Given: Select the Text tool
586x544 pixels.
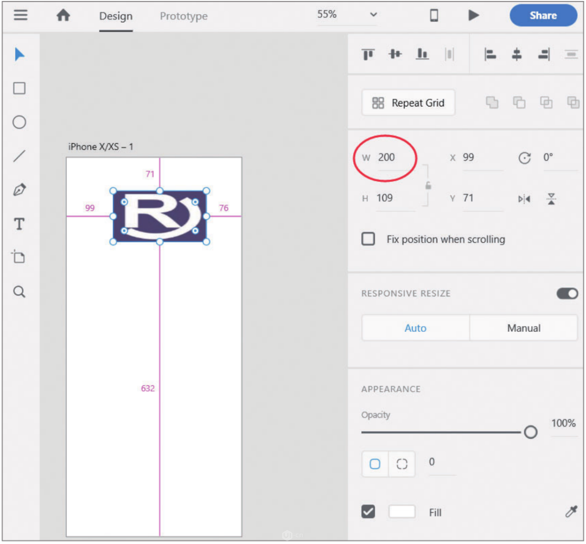Looking at the screenshot, I should click(20, 224).
